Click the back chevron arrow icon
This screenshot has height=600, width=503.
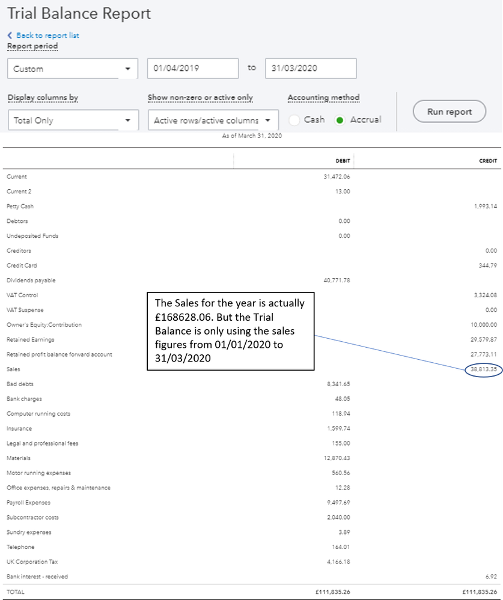tap(10, 35)
